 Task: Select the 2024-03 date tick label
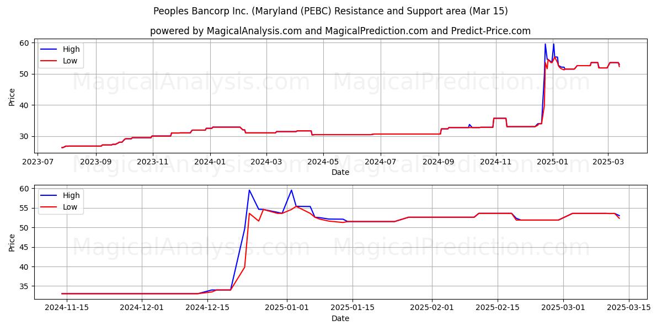click(x=266, y=163)
